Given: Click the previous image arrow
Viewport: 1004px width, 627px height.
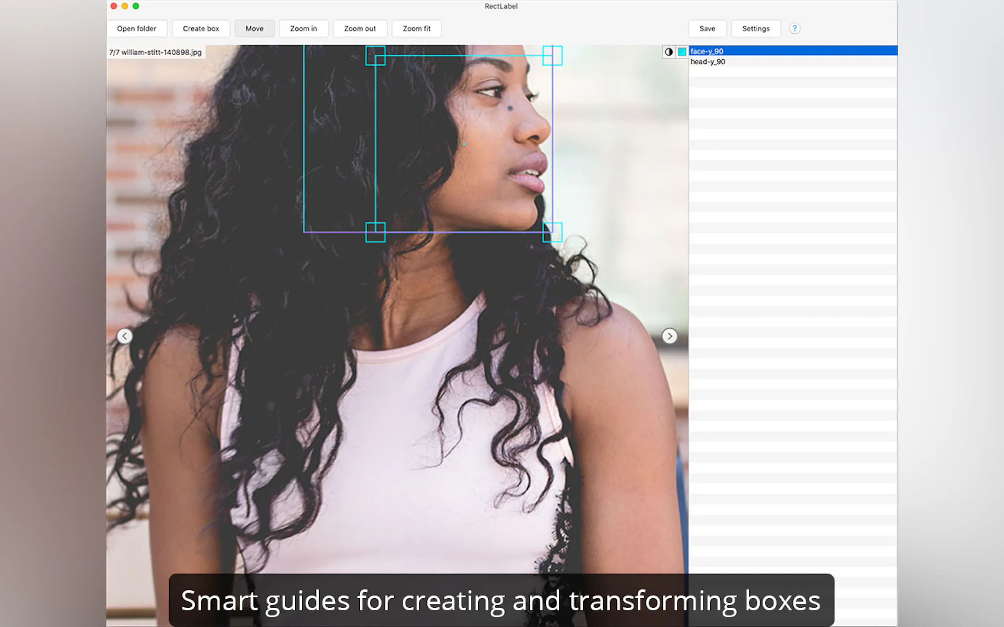Looking at the screenshot, I should coord(125,336).
